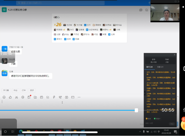
Task: Open the Windows taskbar search circle
Action: tap(5, 132)
